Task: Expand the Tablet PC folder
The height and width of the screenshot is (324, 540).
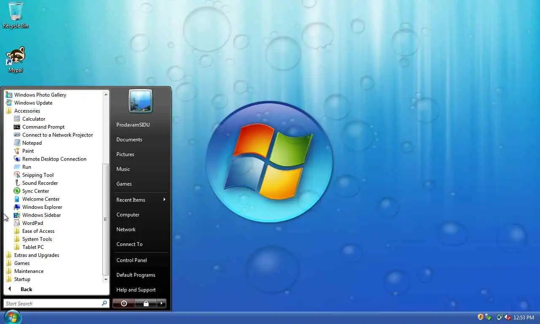Action: click(29, 247)
